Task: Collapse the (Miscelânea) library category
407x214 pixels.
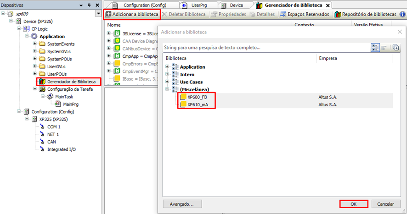Action: coord(167,89)
